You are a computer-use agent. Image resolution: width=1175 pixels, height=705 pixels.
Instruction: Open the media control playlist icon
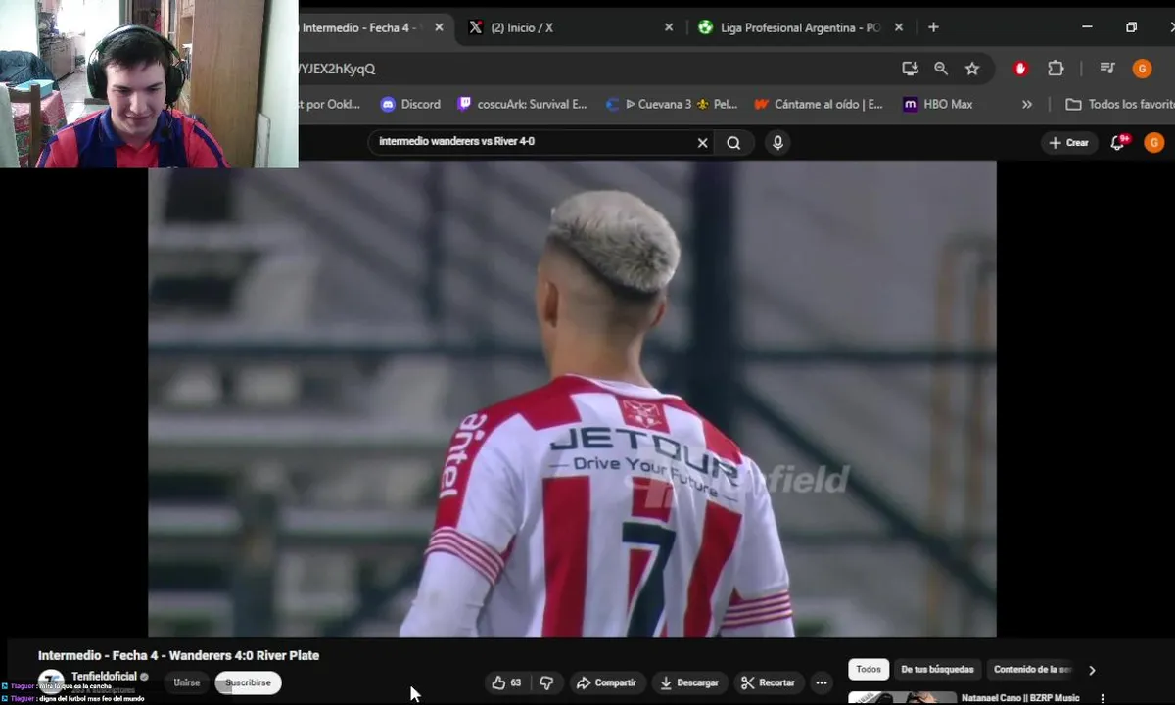point(1107,69)
